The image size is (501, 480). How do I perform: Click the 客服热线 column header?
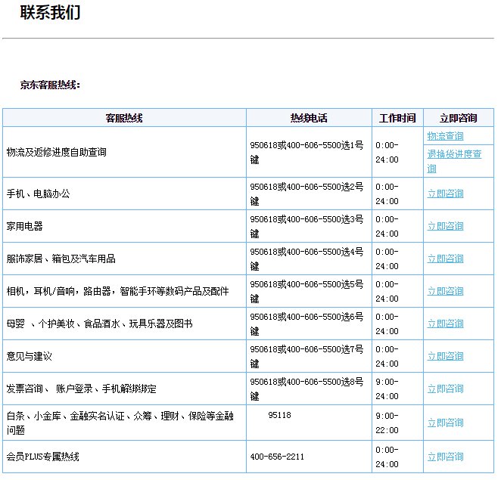pyautogui.click(x=124, y=119)
